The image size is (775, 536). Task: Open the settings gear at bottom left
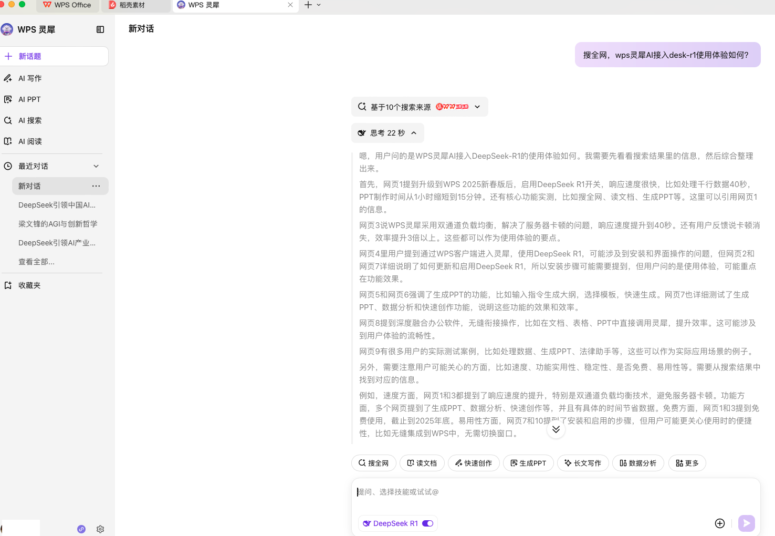(x=100, y=529)
